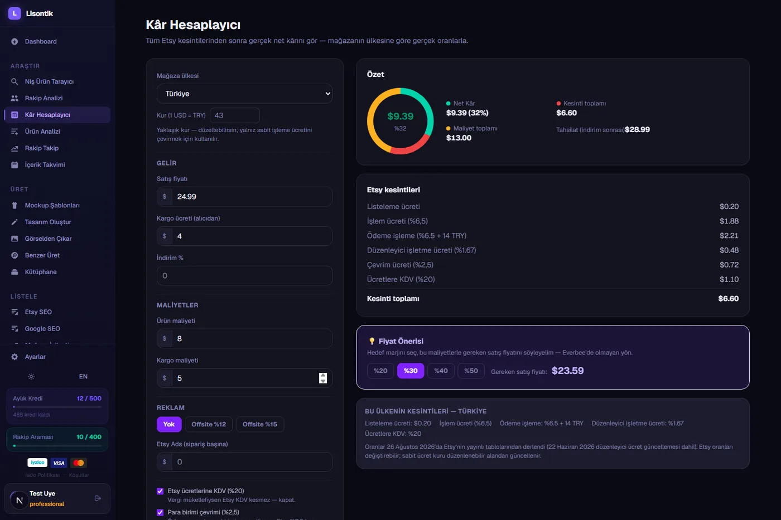Select the Yok advertising option
Image resolution: width=781 pixels, height=520 pixels.
pos(169,424)
